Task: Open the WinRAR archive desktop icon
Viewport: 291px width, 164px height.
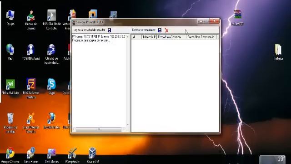Action: [x=237, y=18]
